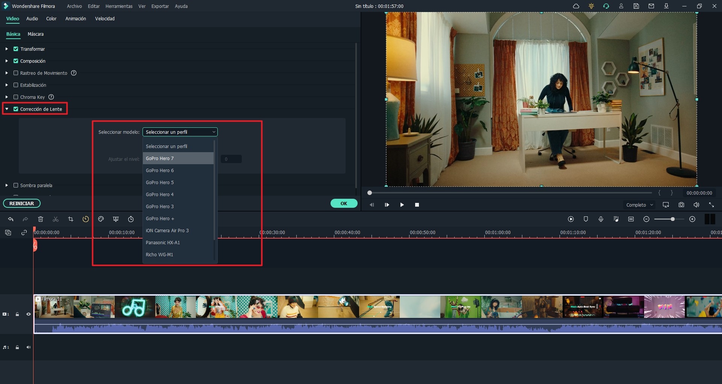Switch to the Audio tab

coord(32,18)
